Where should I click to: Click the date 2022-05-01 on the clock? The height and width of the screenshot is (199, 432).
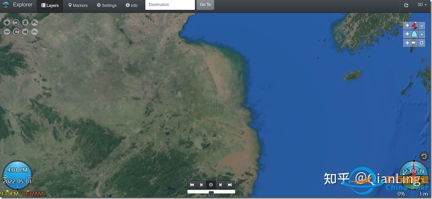tap(17, 181)
